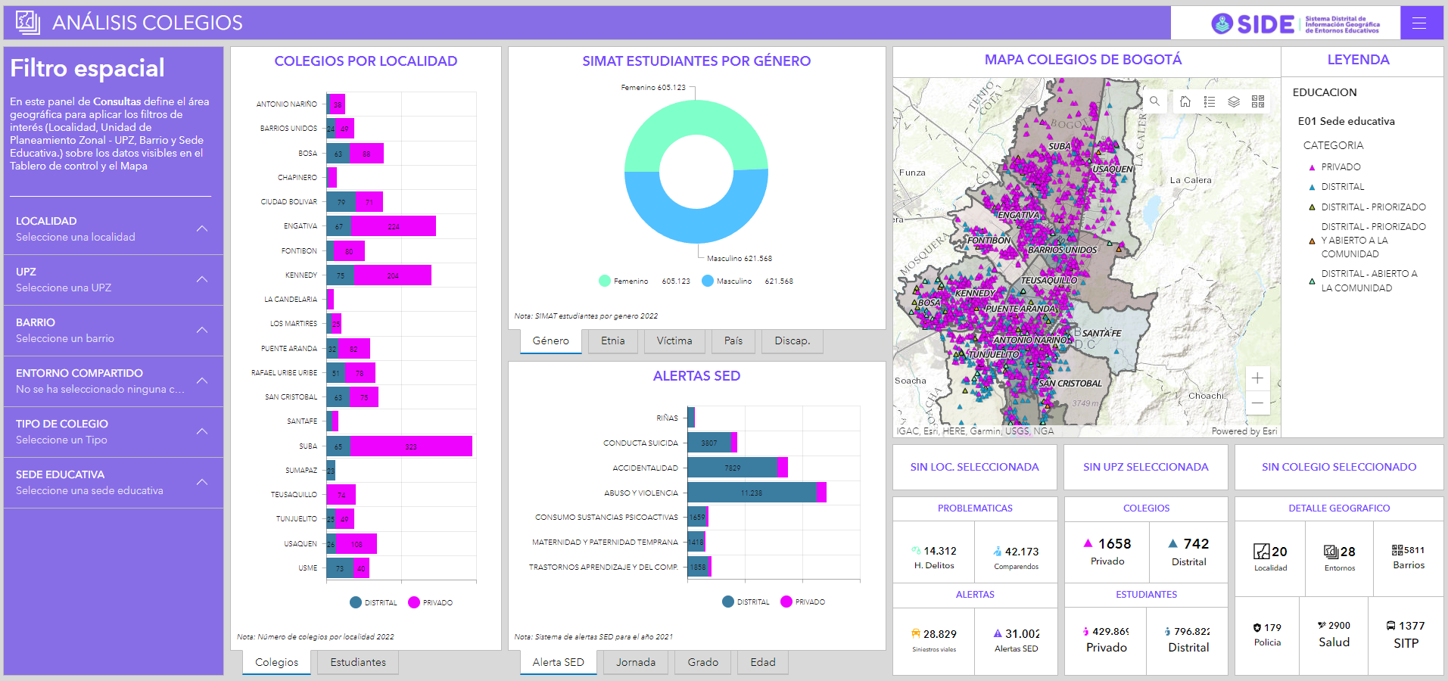1448x681 pixels.
Task: Reset the map to home extent
Action: [x=1185, y=101]
